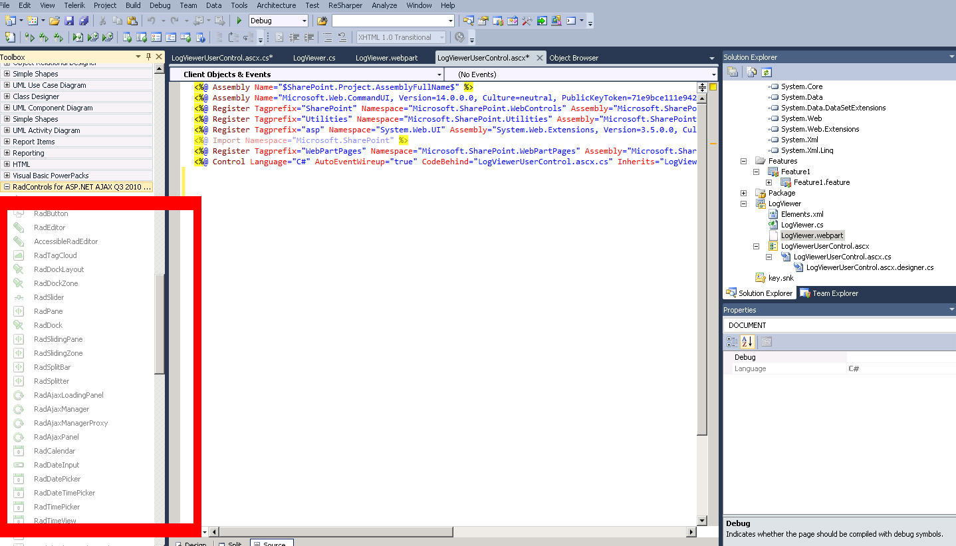Image resolution: width=956 pixels, height=546 pixels.
Task: Select the RadCalendar toolbox control
Action: [x=55, y=451]
